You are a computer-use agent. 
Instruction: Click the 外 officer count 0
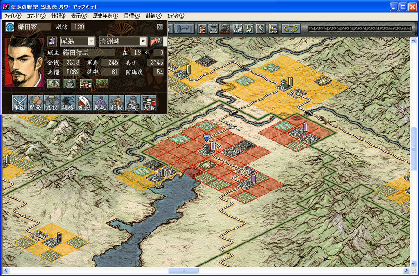(x=162, y=53)
